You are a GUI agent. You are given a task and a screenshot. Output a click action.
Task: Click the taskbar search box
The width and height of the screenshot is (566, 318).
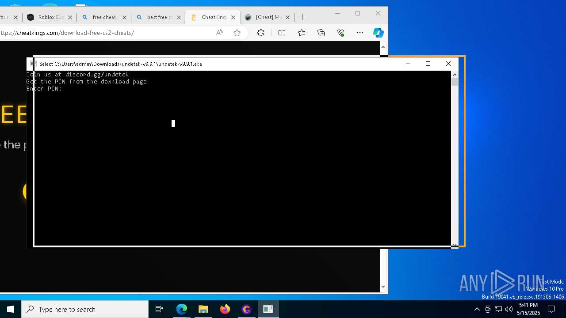point(85,309)
